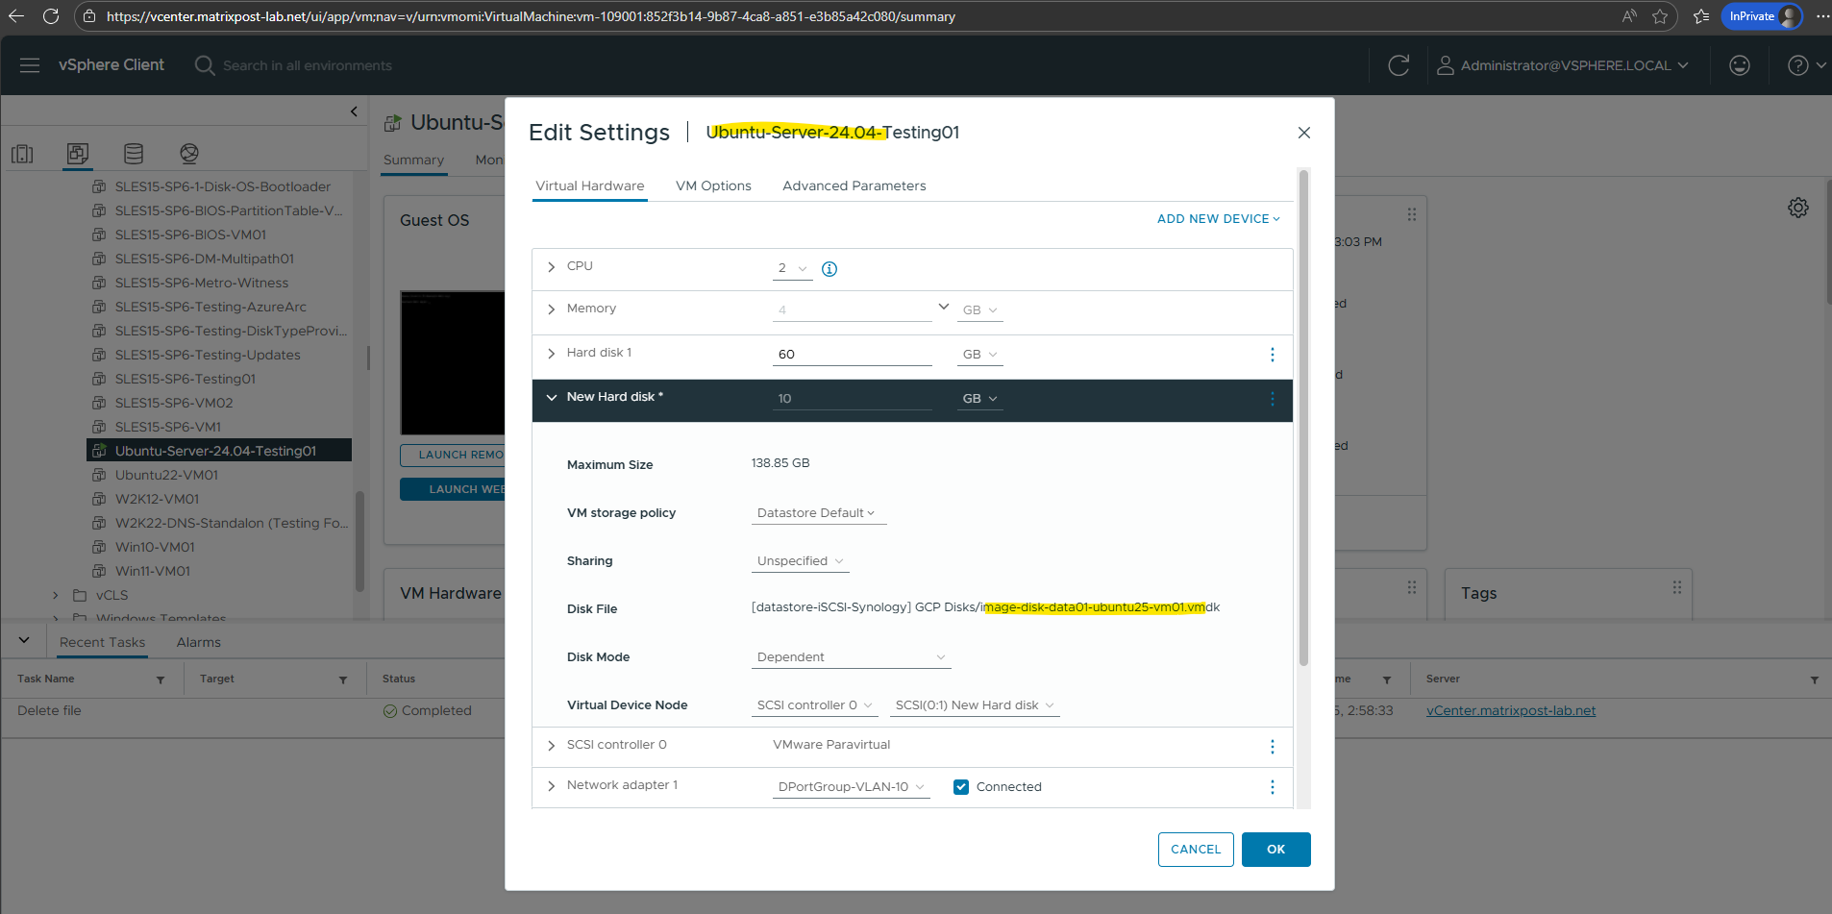Focus the Search in all environments box

(x=308, y=65)
